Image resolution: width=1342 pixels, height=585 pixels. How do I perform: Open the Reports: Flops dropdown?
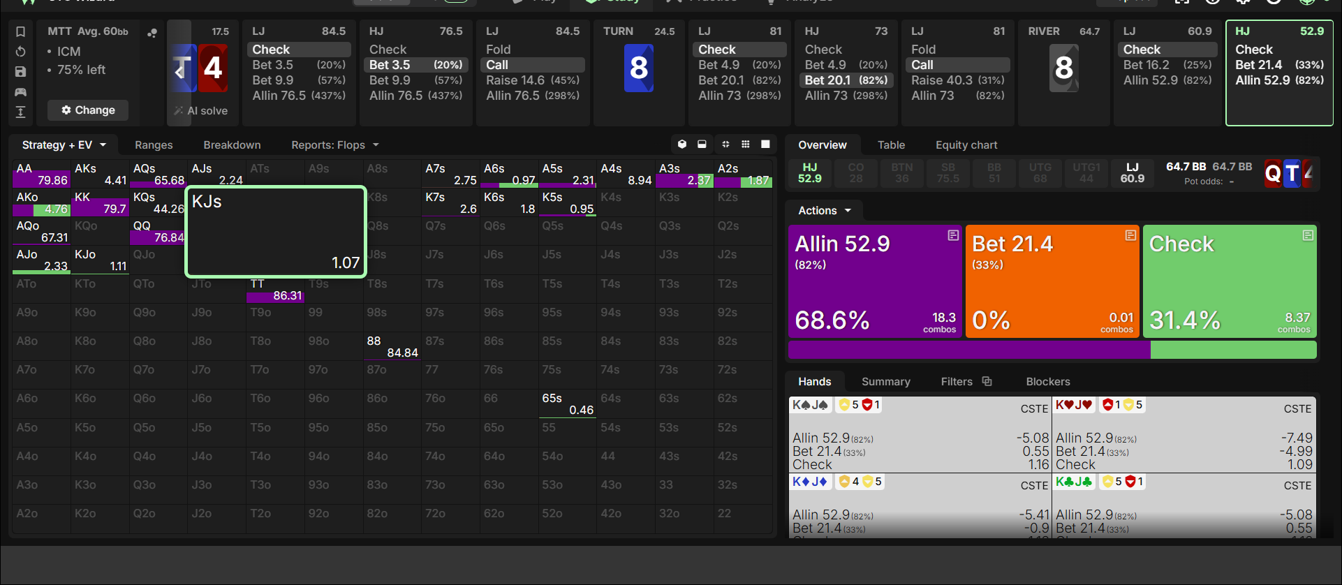point(335,145)
